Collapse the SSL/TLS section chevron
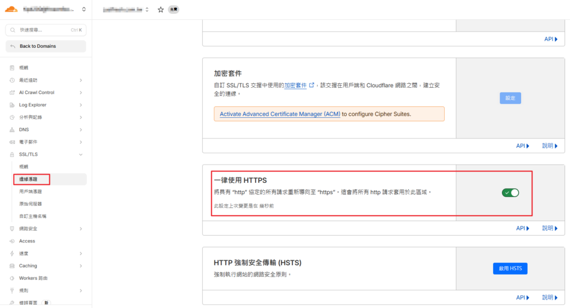Screen dimensions: 570x308 point(81,155)
